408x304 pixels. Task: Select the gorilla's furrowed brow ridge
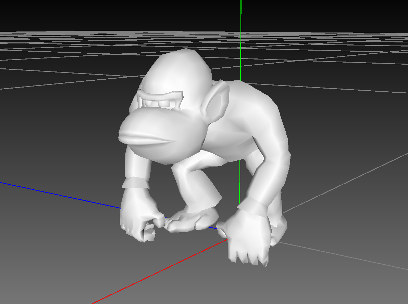coord(160,95)
